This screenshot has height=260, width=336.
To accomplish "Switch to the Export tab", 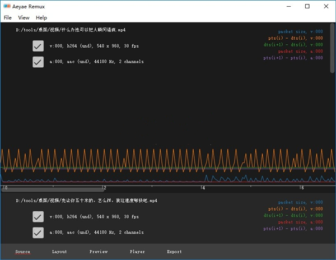I will click(x=174, y=252).
